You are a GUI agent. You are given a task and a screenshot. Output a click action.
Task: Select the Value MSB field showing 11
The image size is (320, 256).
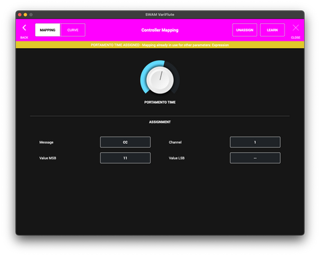[x=125, y=158]
